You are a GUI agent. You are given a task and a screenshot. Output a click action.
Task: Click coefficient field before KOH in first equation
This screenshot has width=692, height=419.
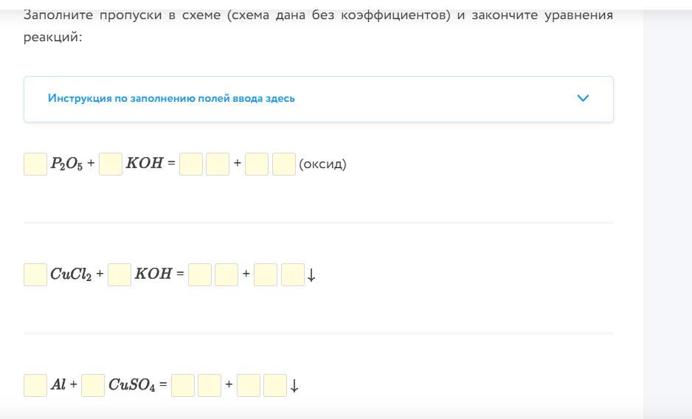click(x=111, y=165)
